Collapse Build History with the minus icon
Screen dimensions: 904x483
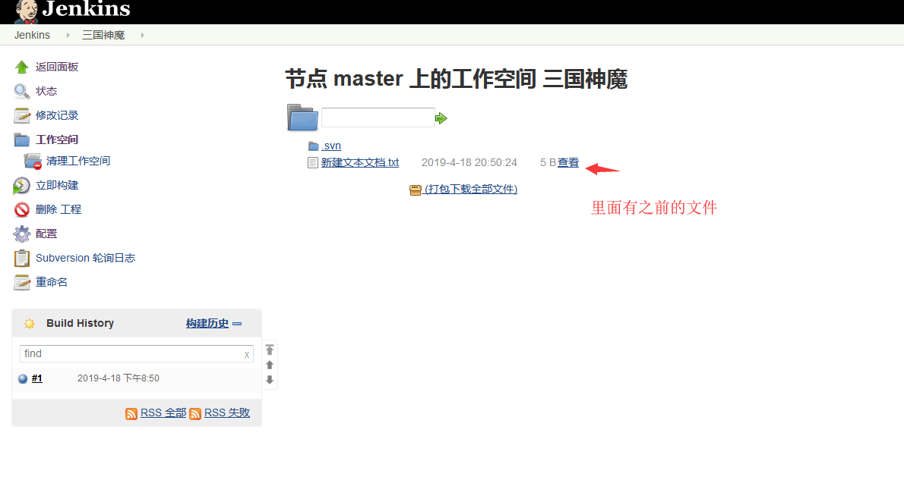click(237, 324)
